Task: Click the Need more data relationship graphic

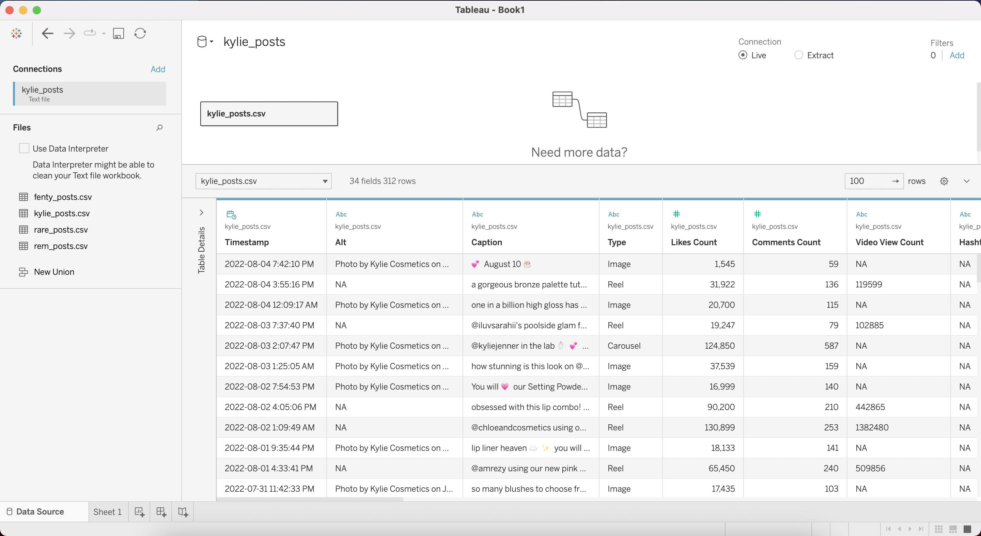Action: click(x=579, y=110)
